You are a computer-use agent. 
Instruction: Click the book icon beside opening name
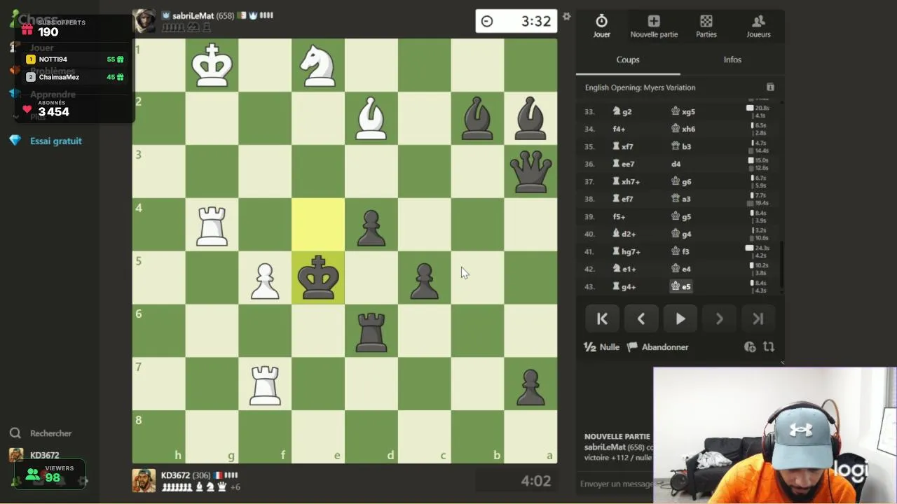click(x=770, y=87)
